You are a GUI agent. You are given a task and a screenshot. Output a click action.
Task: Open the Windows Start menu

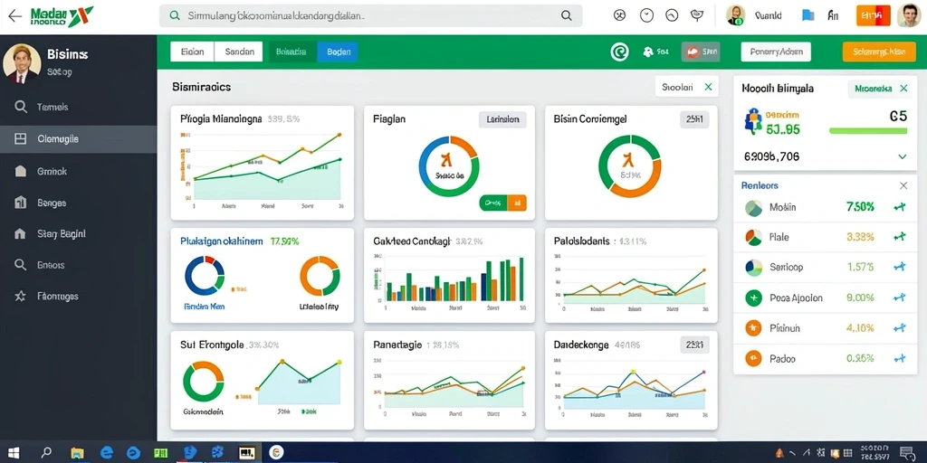click(13, 453)
